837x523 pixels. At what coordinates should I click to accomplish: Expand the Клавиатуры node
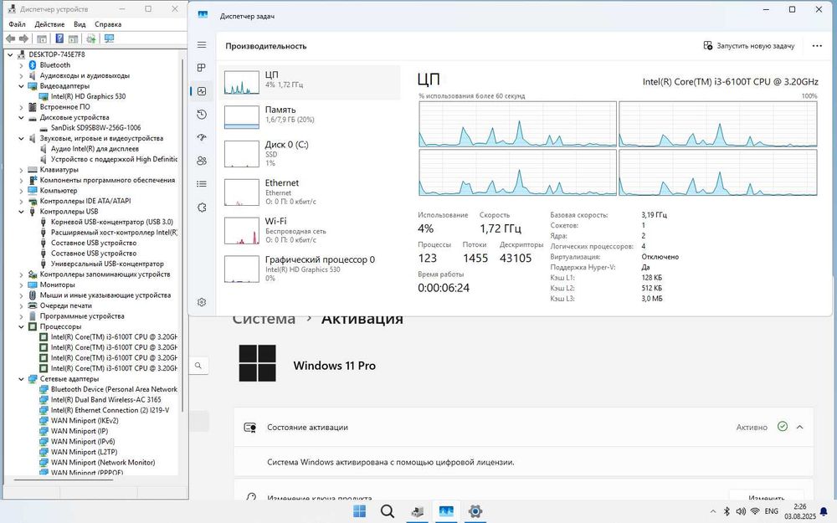pyautogui.click(x=22, y=170)
